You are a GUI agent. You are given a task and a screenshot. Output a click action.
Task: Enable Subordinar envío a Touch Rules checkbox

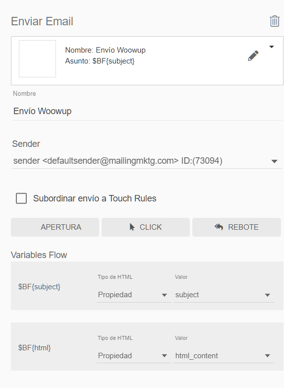point(21,198)
